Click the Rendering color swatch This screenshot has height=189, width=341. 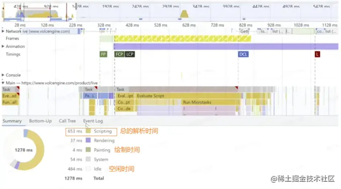click(88, 140)
